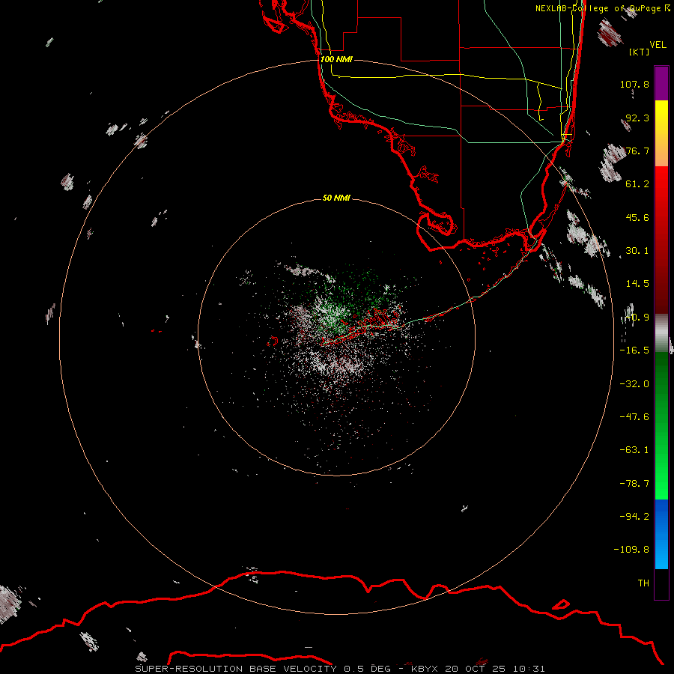Pick the blue segment of the velocity color bar
674x674 pixels.
click(x=661, y=534)
